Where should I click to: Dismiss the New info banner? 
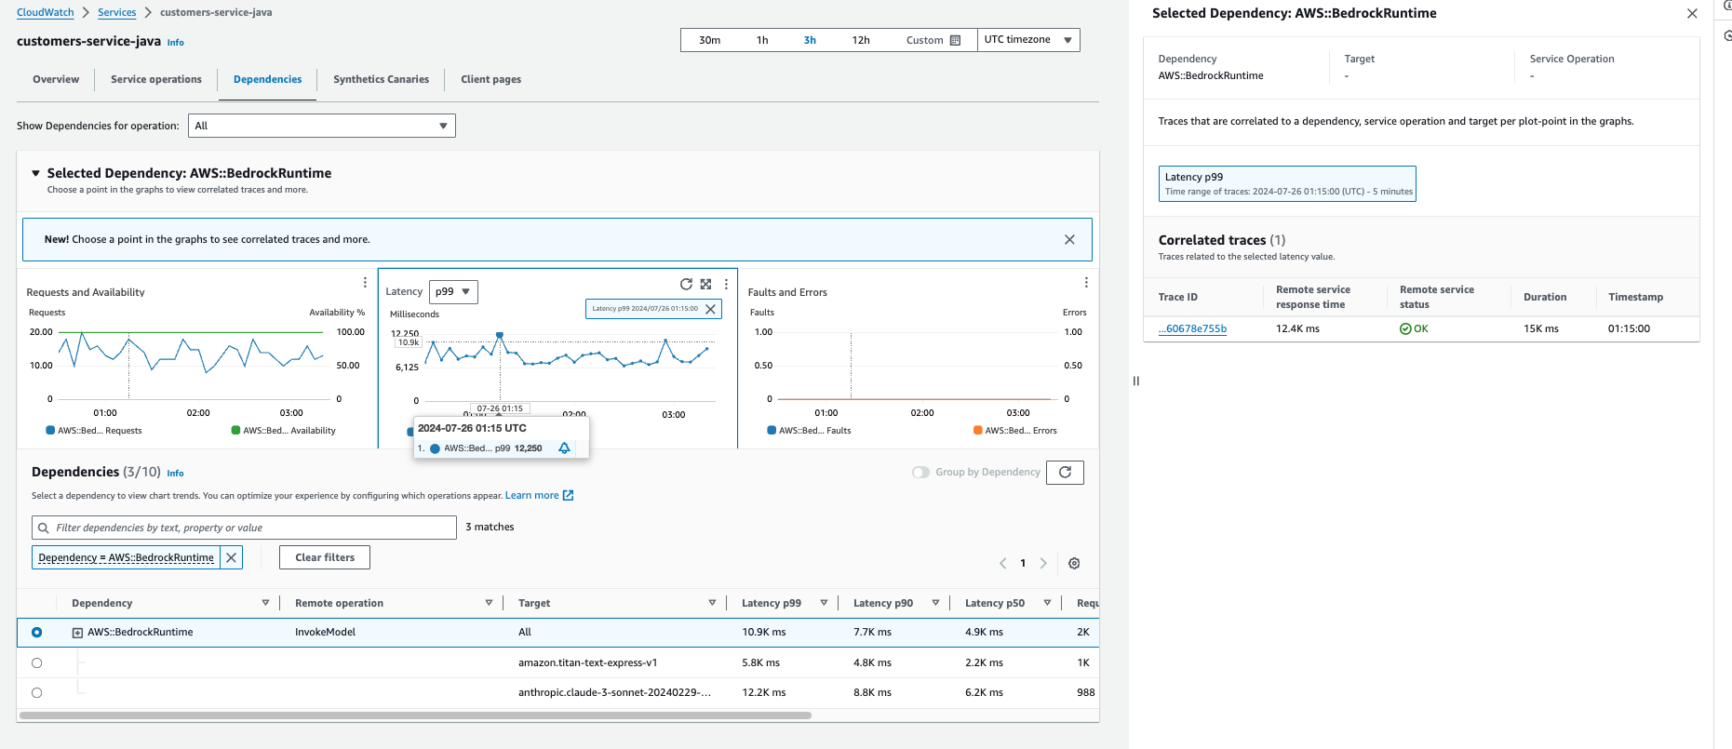click(x=1069, y=240)
